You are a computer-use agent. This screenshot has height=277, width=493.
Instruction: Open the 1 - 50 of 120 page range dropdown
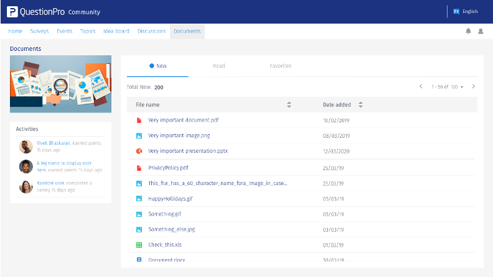[x=447, y=87]
